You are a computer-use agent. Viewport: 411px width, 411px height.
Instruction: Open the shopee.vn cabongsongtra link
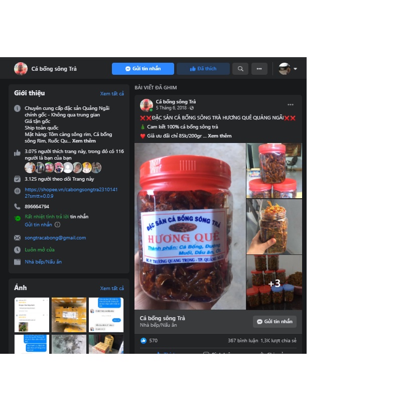[71, 193]
